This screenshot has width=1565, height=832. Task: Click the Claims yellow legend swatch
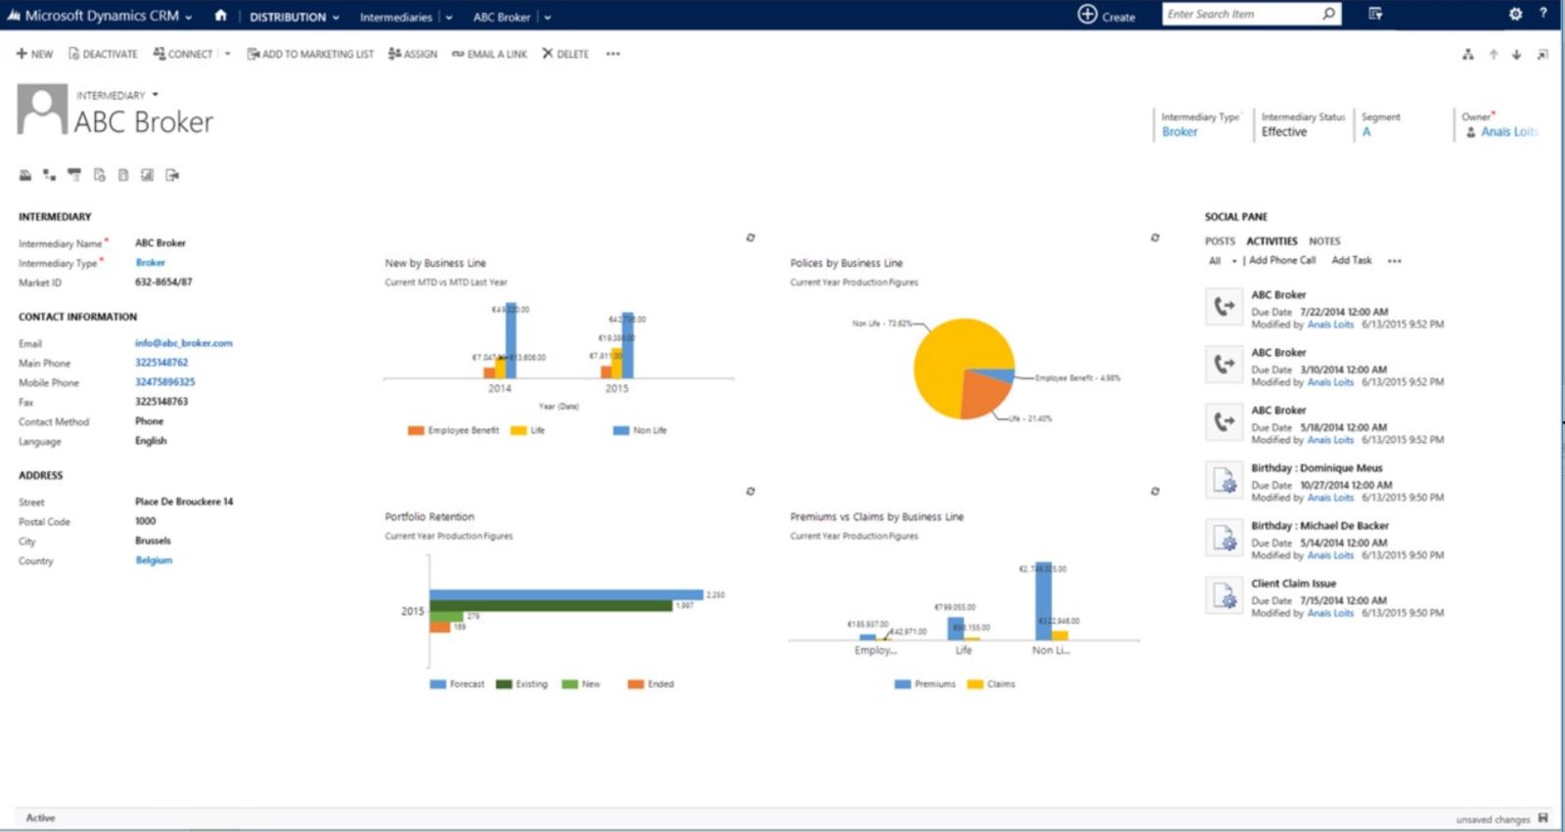click(975, 684)
